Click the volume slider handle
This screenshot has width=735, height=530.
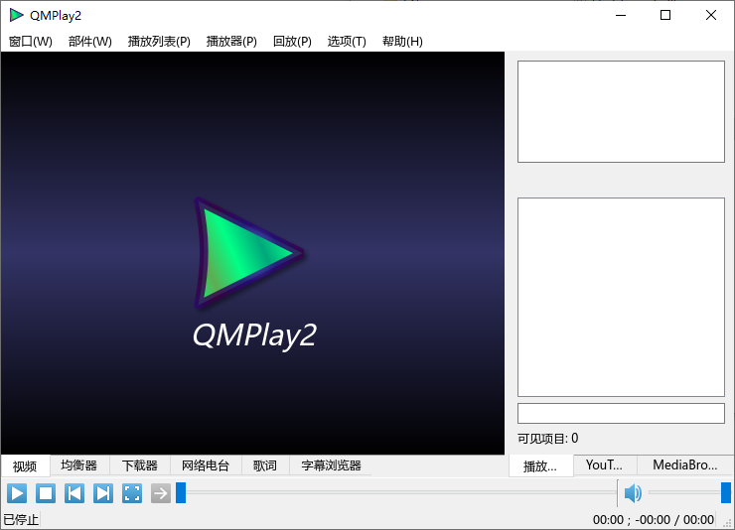(726, 492)
